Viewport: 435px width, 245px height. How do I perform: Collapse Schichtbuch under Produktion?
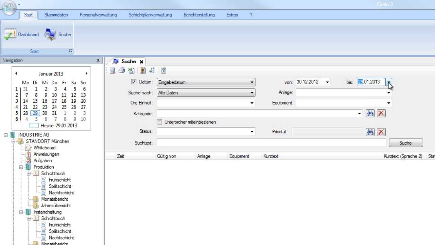[x=29, y=174]
